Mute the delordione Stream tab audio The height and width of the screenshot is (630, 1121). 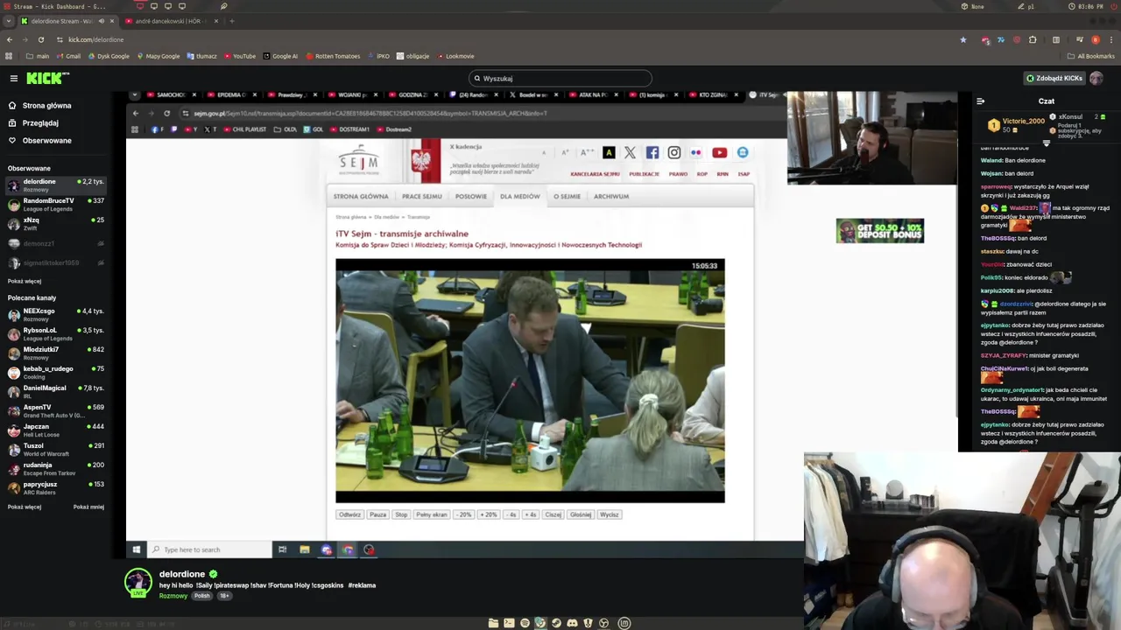[101, 21]
